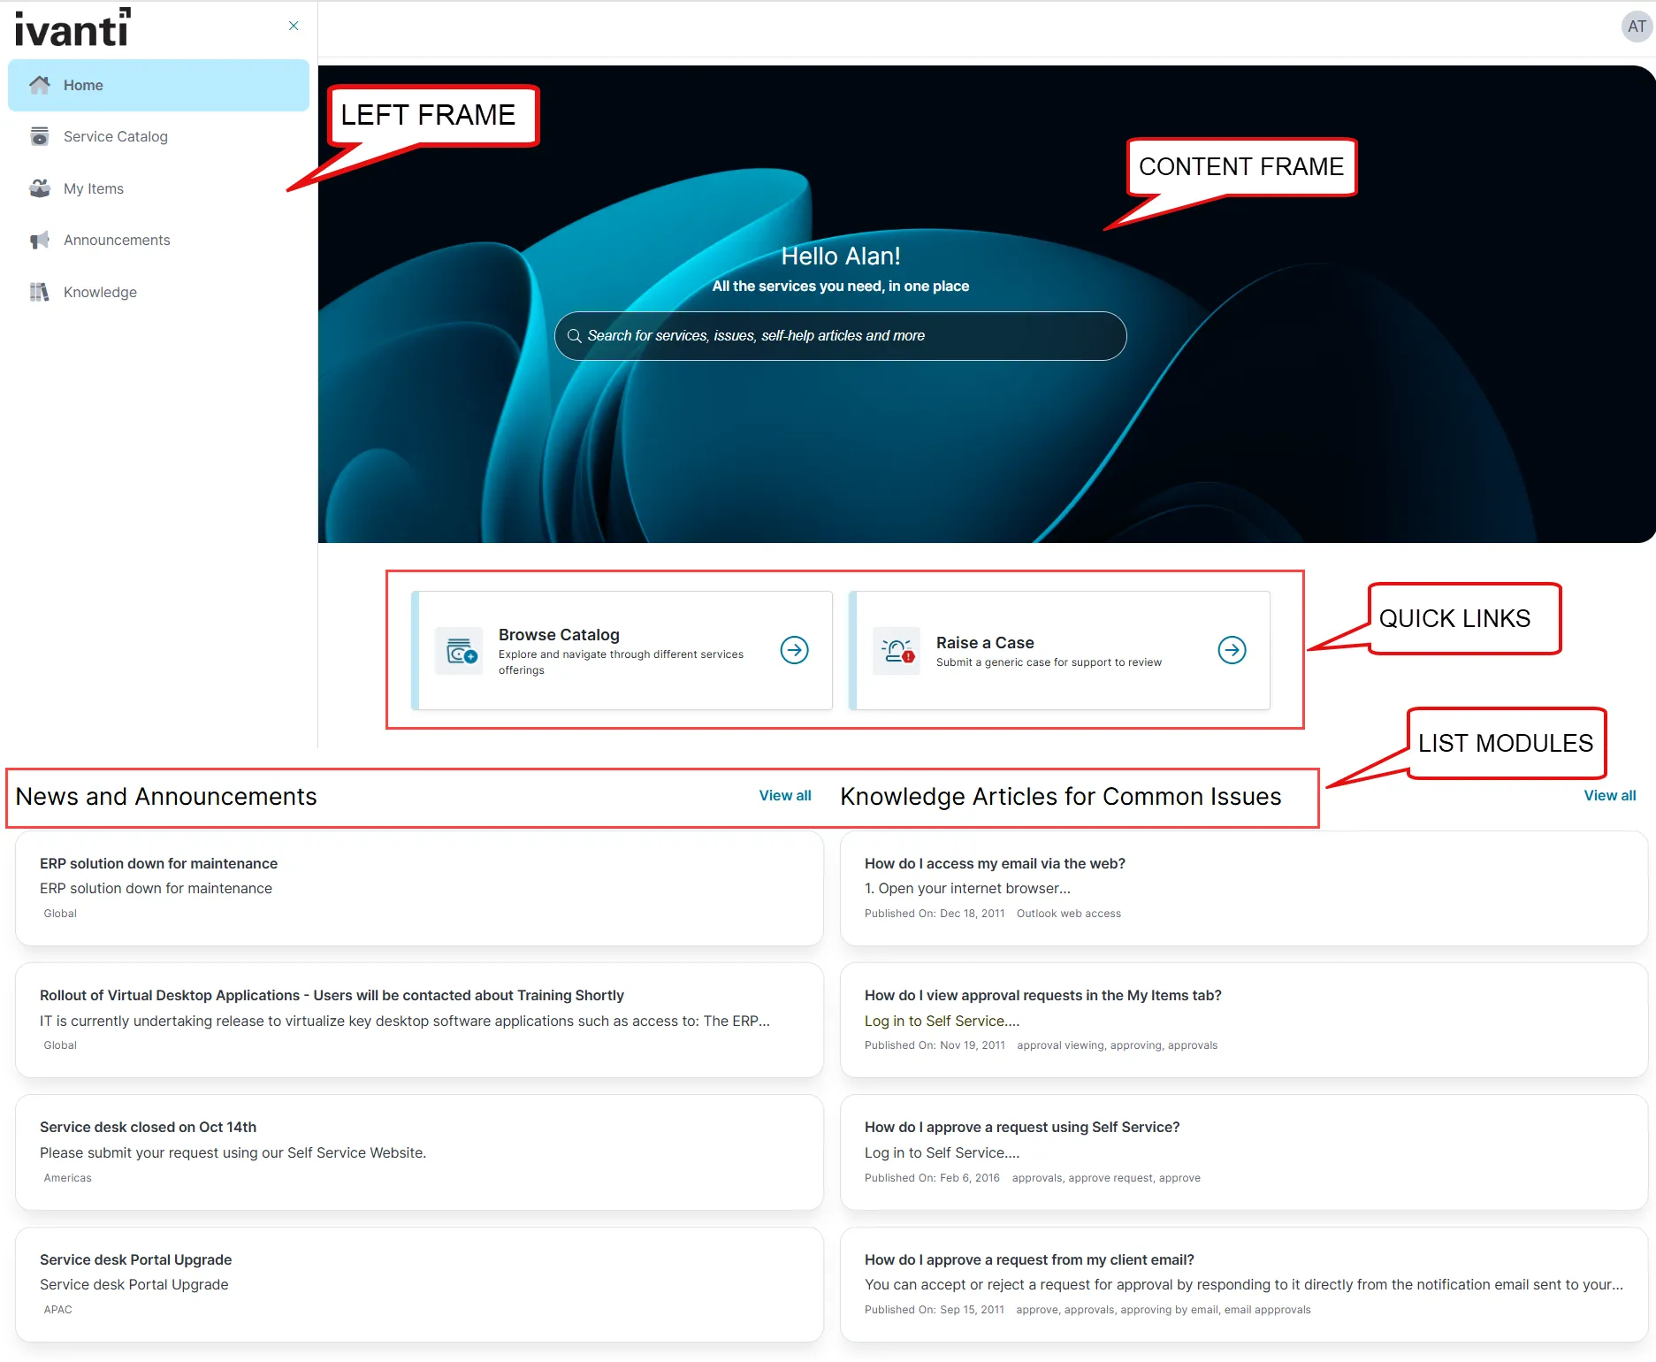
Task: Click the Service Catalog icon in sidebar
Action: click(39, 136)
